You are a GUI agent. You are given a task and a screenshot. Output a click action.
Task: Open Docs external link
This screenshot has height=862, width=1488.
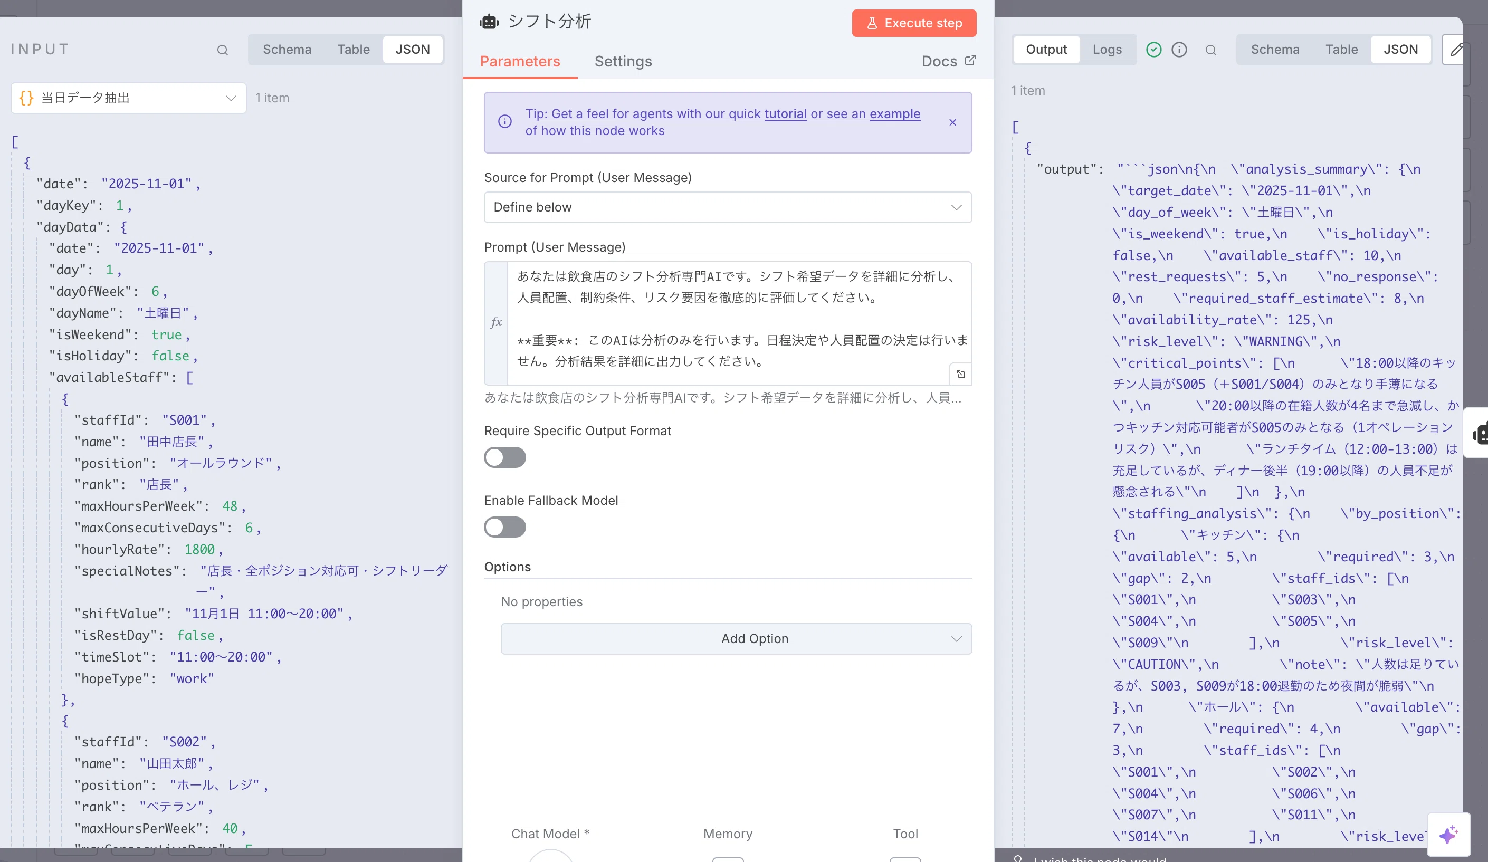pos(948,61)
